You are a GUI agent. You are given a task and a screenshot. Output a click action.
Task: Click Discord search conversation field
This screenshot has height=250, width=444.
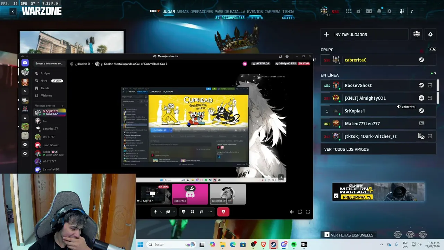pyautogui.click(x=49, y=64)
